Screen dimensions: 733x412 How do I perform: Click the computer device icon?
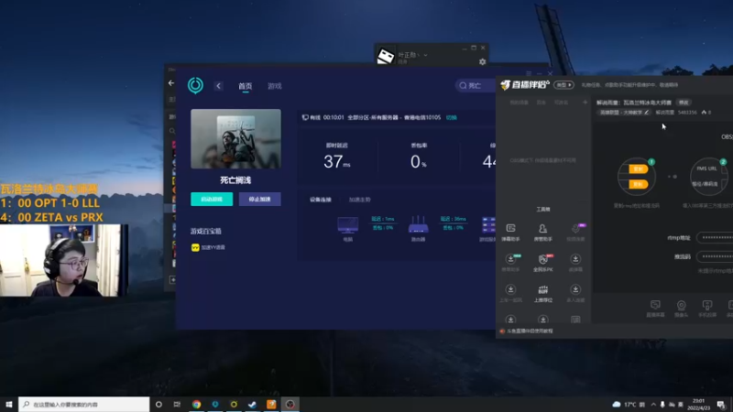pyautogui.click(x=348, y=225)
